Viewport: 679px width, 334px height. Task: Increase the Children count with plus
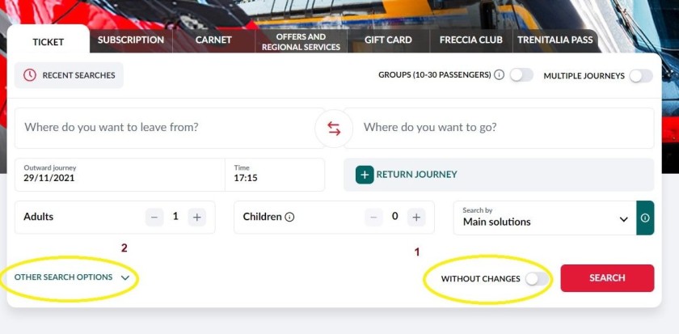coord(416,217)
